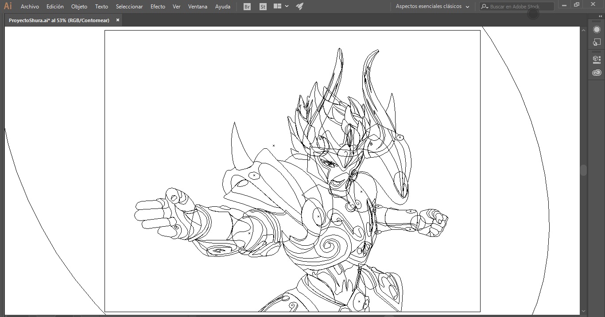Click the vertical scrollbar down arrow
The width and height of the screenshot is (605, 317).
click(583, 311)
